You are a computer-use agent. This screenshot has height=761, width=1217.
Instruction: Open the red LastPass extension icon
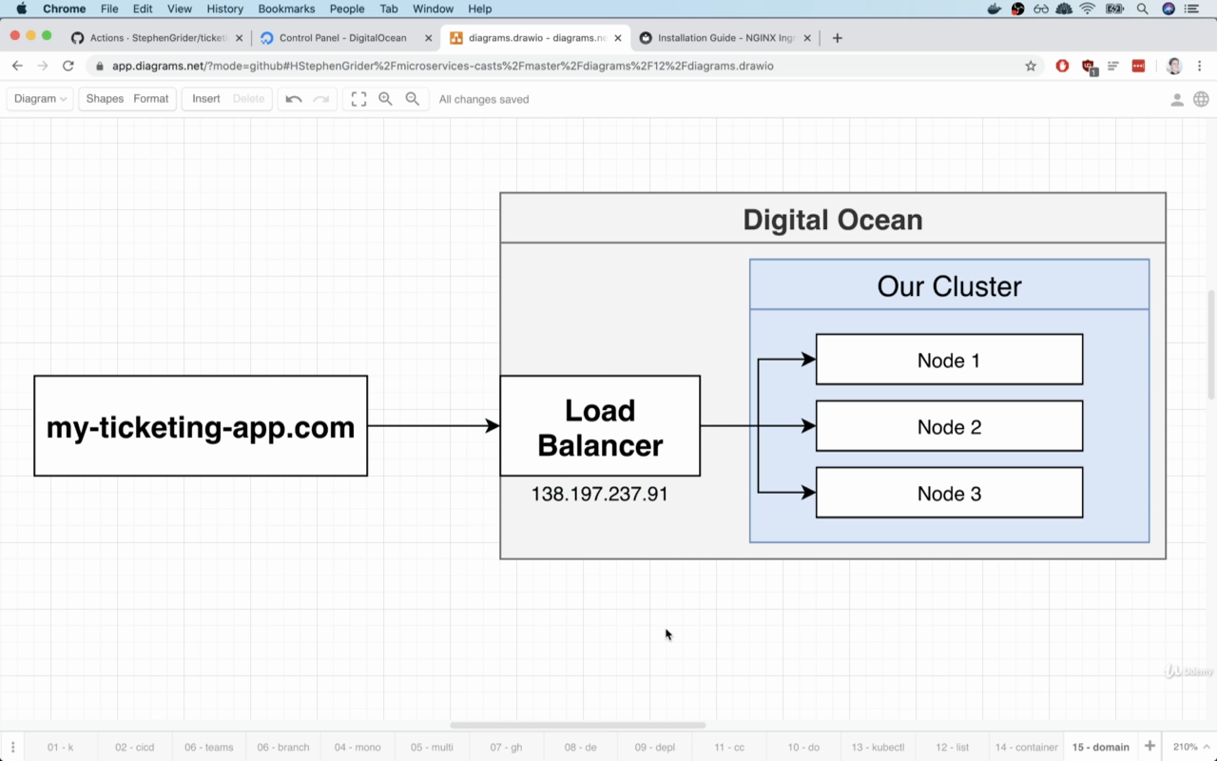1138,66
